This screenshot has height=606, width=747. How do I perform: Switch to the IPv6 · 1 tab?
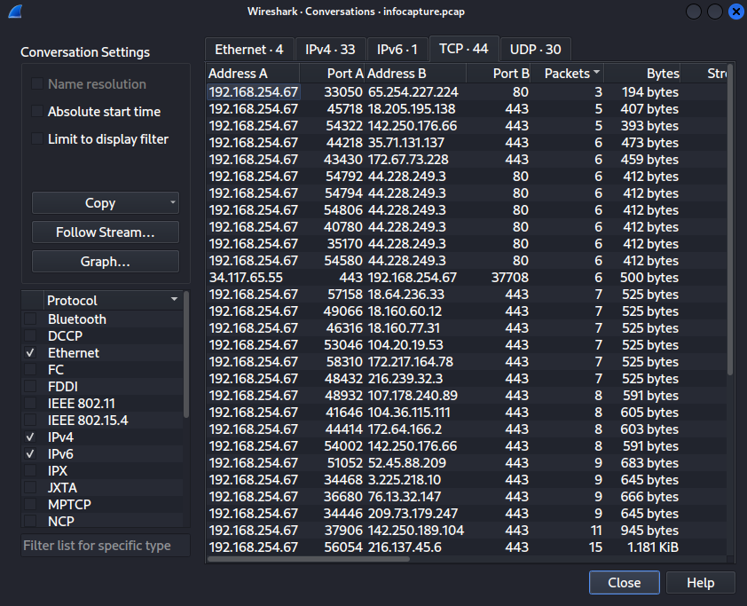(x=397, y=49)
